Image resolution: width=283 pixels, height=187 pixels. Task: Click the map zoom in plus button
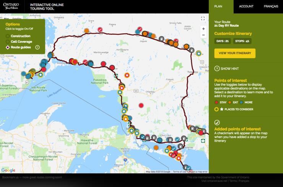click(x=203, y=29)
